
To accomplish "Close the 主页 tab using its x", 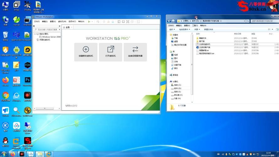I will click(x=72, y=27).
